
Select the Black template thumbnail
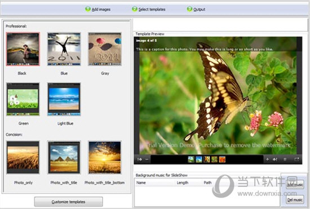point(23,49)
